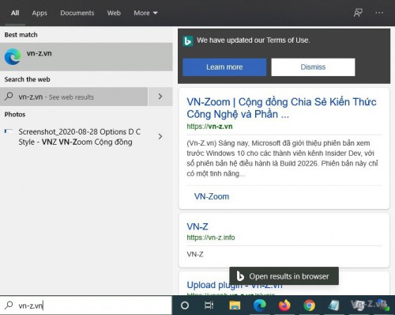Click the Photos heading
Image resolution: width=395 pixels, height=315 pixels.
coord(15,114)
